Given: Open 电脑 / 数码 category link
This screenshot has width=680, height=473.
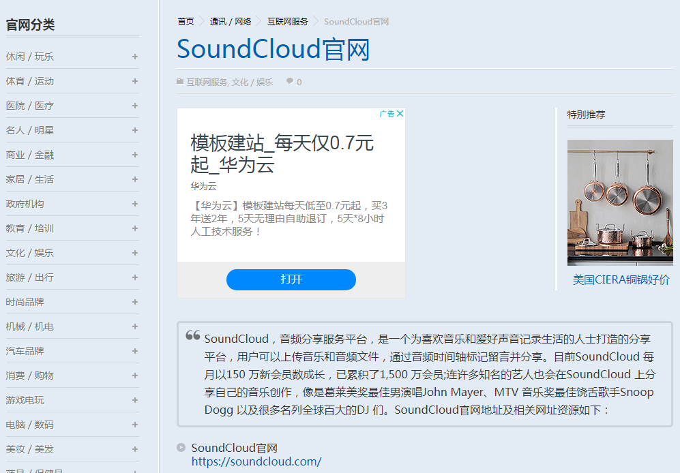Looking at the screenshot, I should 30,425.
